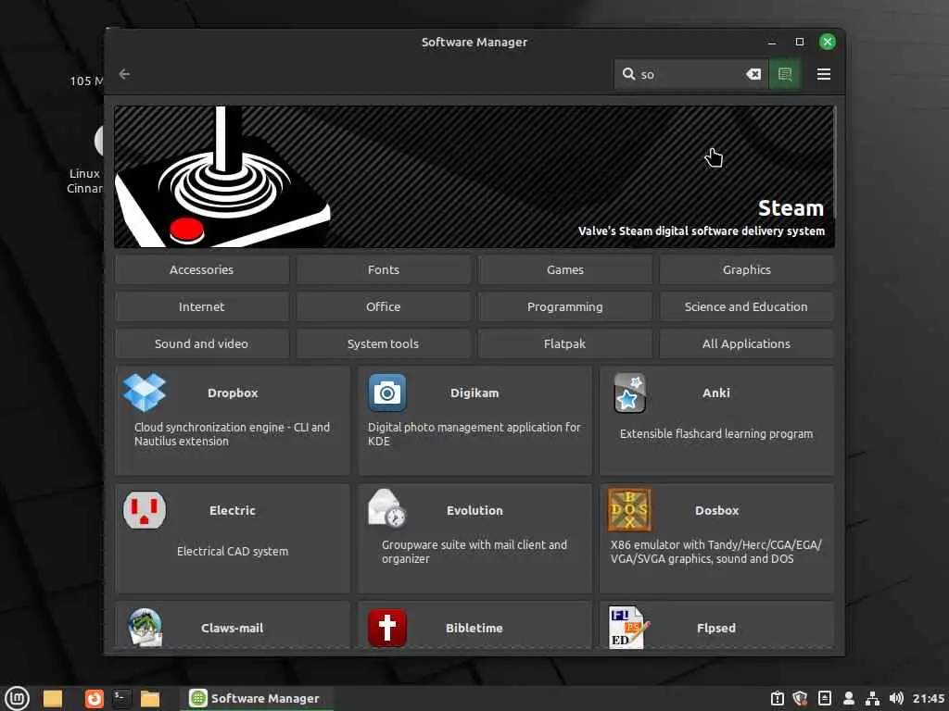This screenshot has width=949, height=711.
Task: Click the Bibletime cross icon
Action: tap(386, 629)
